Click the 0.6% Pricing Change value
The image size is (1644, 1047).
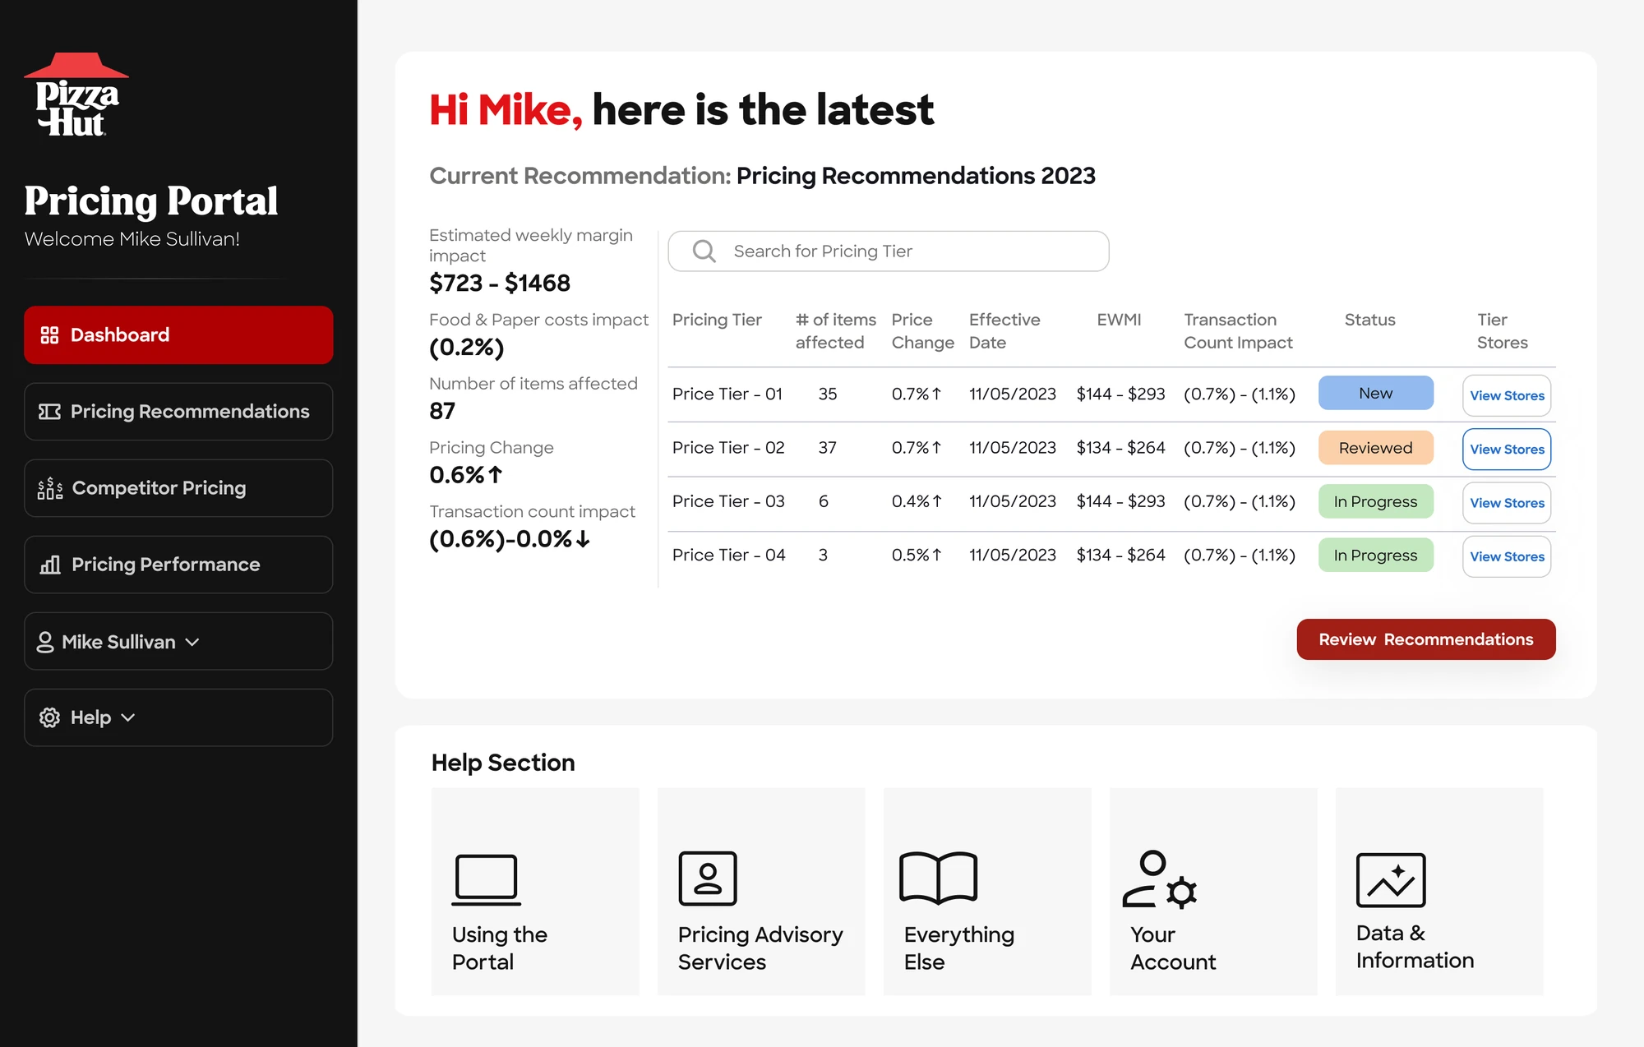(x=465, y=475)
